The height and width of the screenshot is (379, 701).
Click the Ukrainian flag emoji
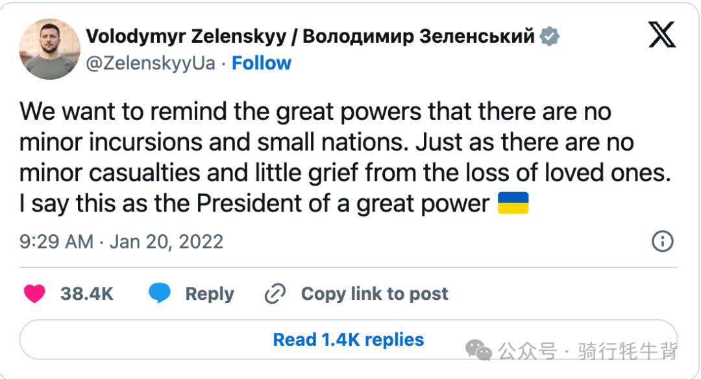coord(513,203)
